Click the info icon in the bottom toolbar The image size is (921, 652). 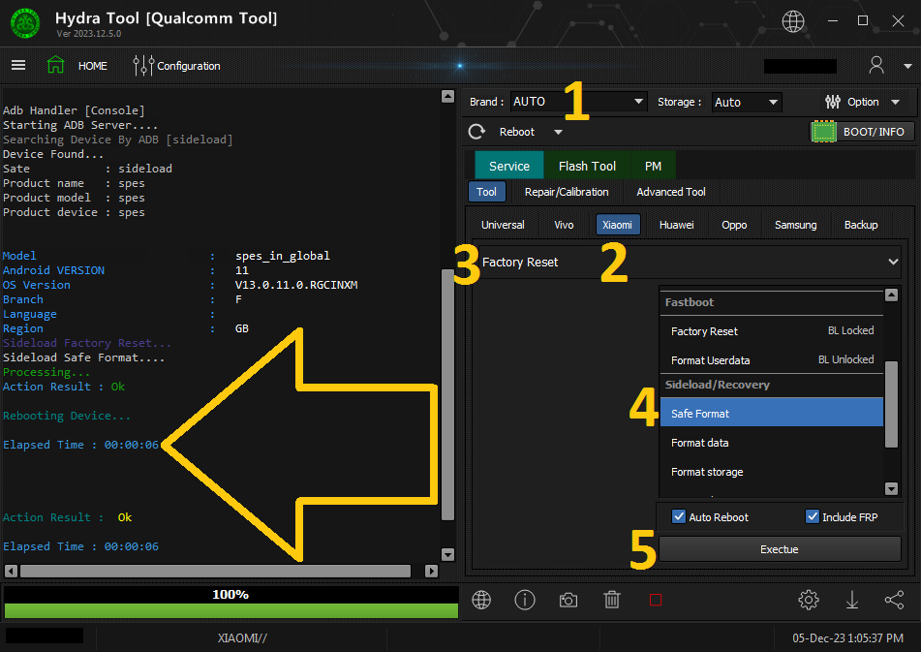tap(525, 600)
